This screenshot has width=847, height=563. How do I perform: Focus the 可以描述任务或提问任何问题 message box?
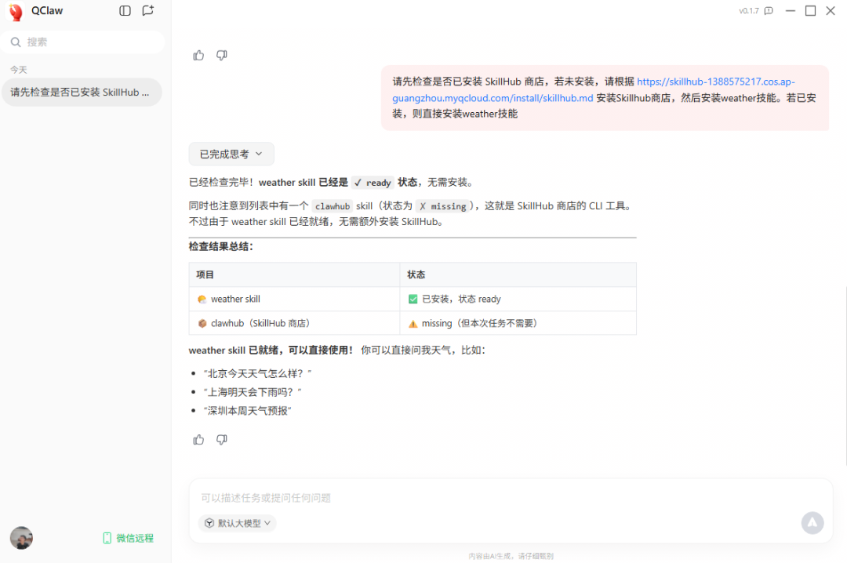[497, 498]
